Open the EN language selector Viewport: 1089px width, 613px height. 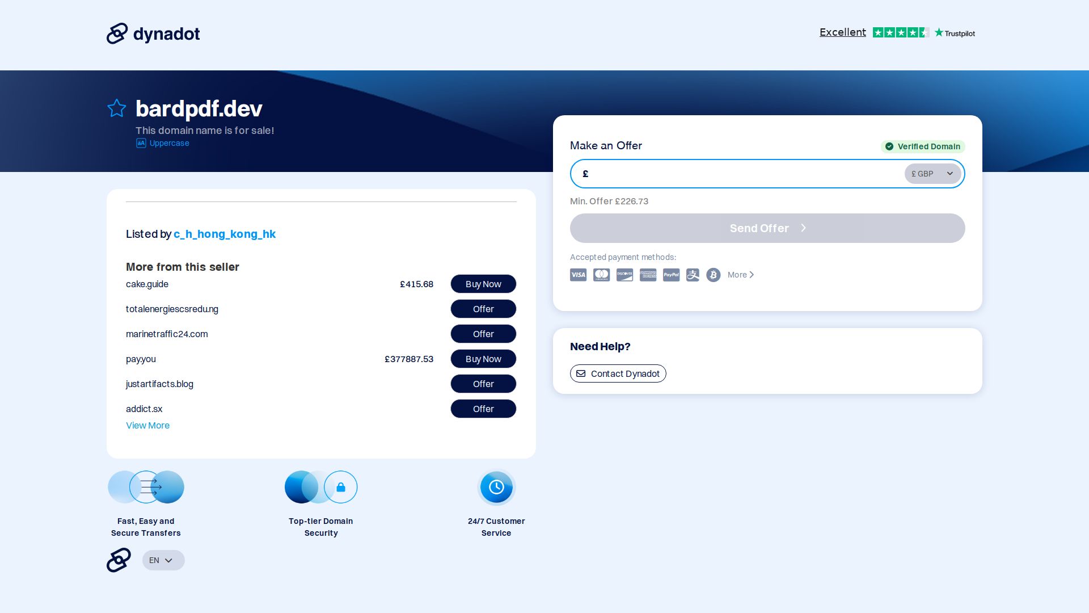[x=163, y=560]
